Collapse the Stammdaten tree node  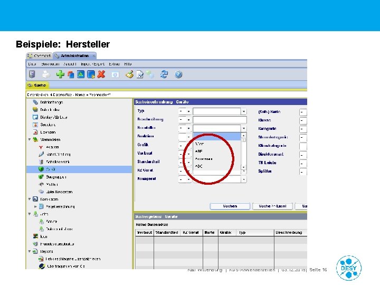click(30, 139)
